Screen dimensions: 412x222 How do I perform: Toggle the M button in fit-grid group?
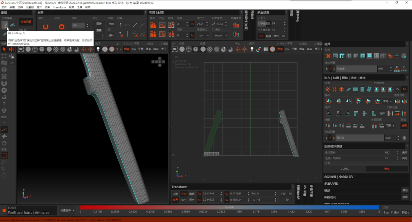[404, 89]
